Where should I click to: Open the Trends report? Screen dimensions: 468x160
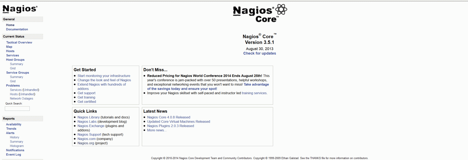tap(11, 129)
